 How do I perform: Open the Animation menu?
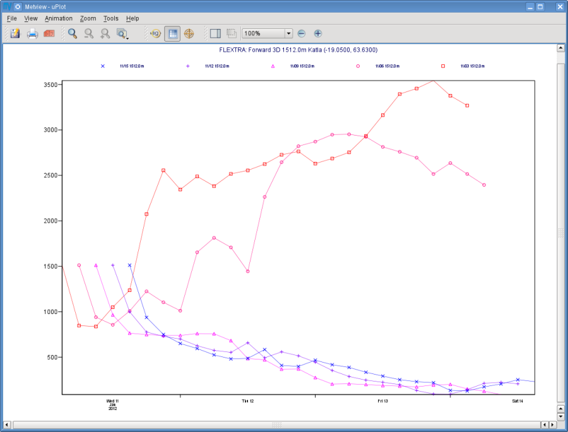[59, 18]
